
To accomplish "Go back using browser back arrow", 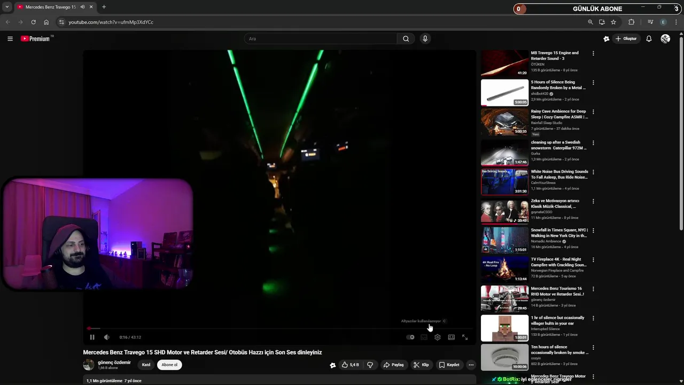I will pos(7,22).
